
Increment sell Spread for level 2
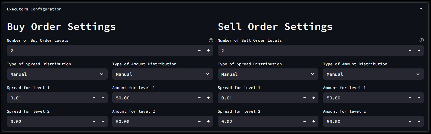[314, 122]
